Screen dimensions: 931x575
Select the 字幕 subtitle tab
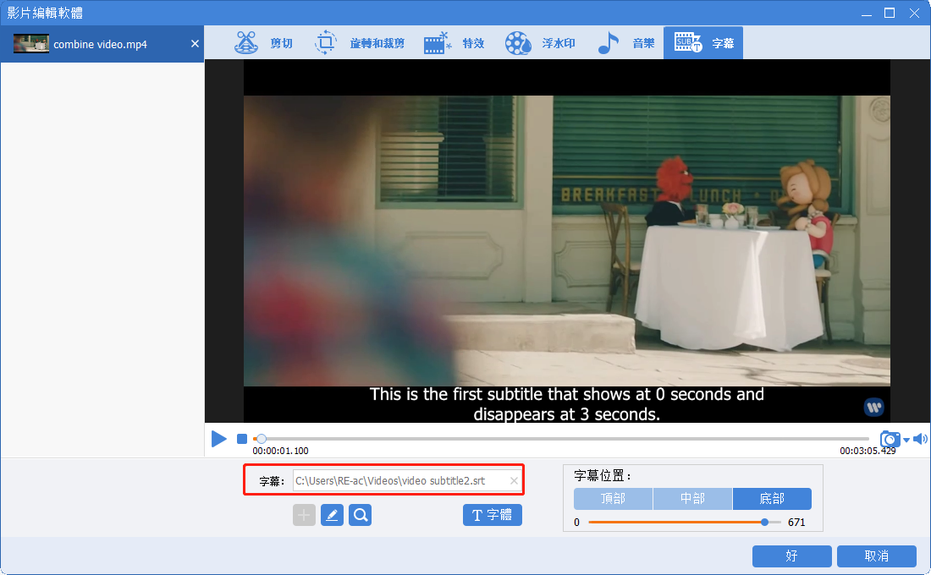[703, 43]
